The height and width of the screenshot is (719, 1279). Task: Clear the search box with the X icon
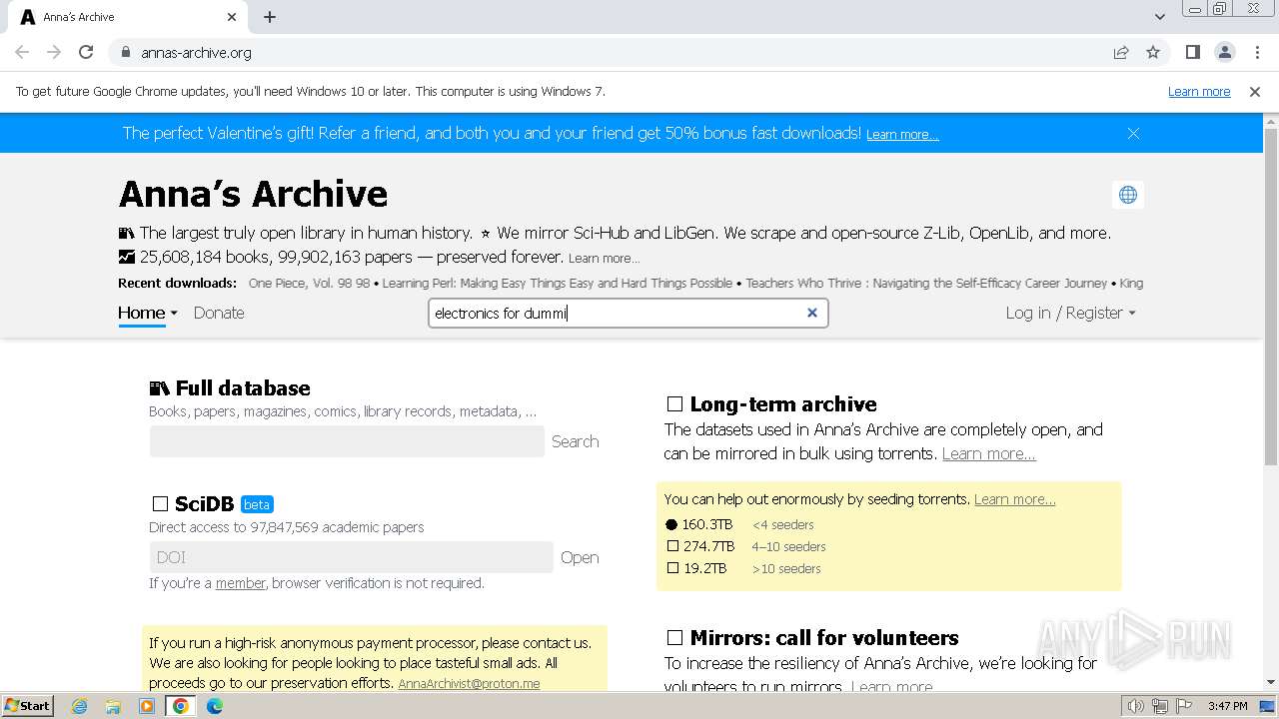pos(812,313)
